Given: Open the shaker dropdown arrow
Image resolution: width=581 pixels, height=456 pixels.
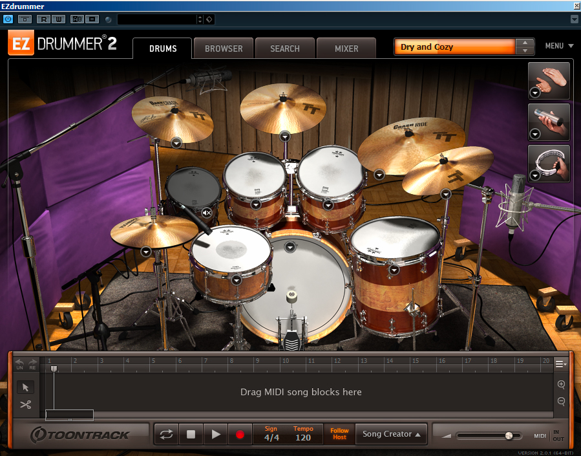Looking at the screenshot, I should pos(534,133).
